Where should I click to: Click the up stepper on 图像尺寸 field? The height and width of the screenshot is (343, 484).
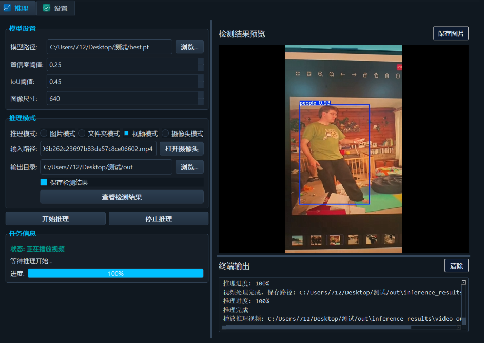click(200, 96)
